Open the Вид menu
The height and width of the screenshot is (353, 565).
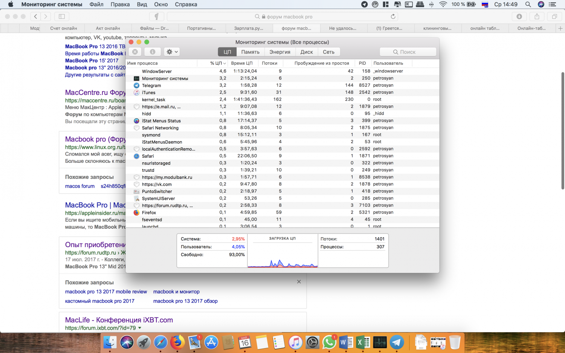click(142, 5)
